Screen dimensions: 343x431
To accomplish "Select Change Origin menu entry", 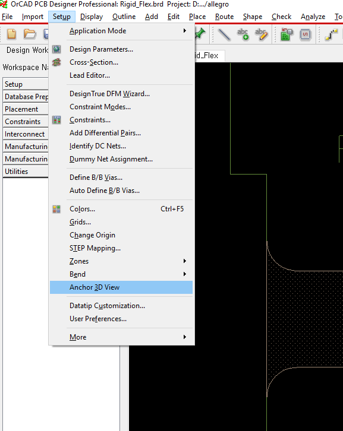I will 121,235.
